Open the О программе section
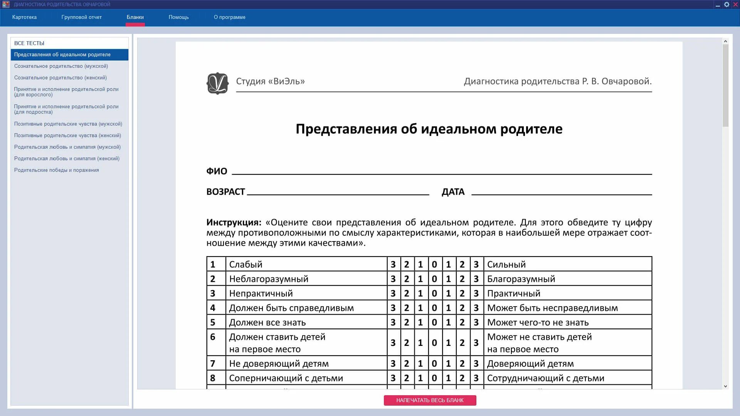 [x=229, y=17]
